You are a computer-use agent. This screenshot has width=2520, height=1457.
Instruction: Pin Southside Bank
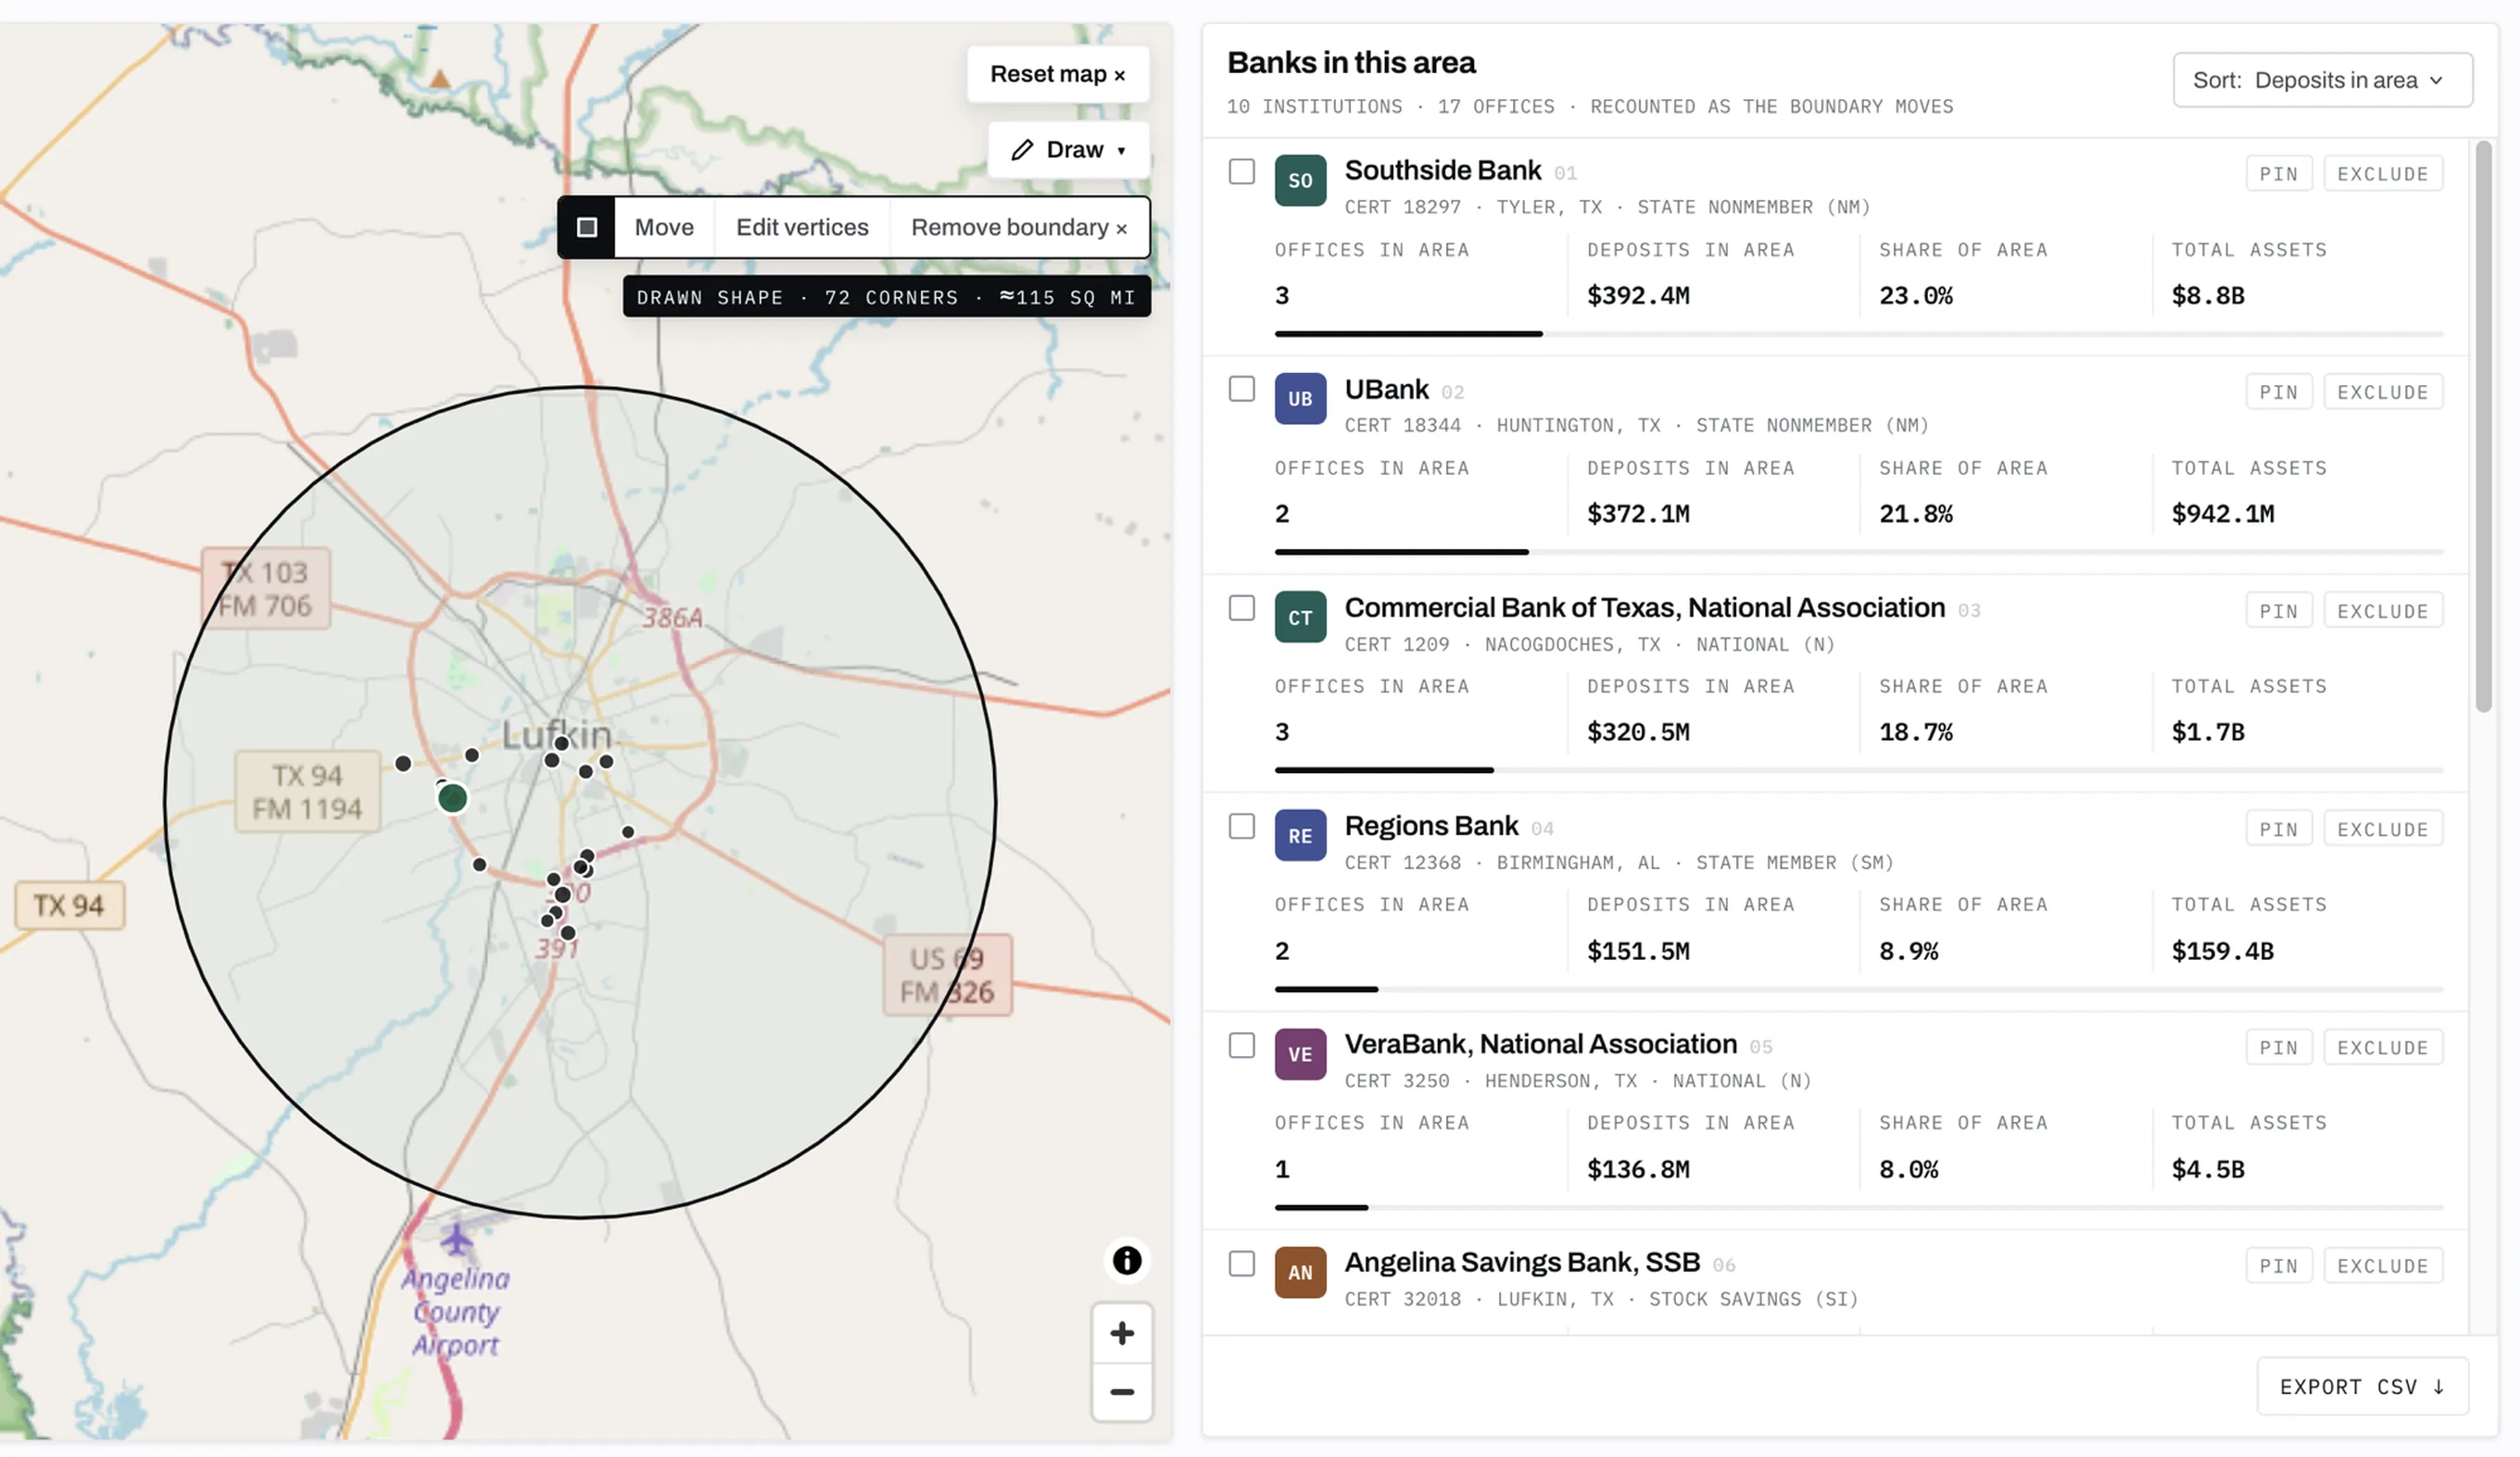tap(2278, 174)
